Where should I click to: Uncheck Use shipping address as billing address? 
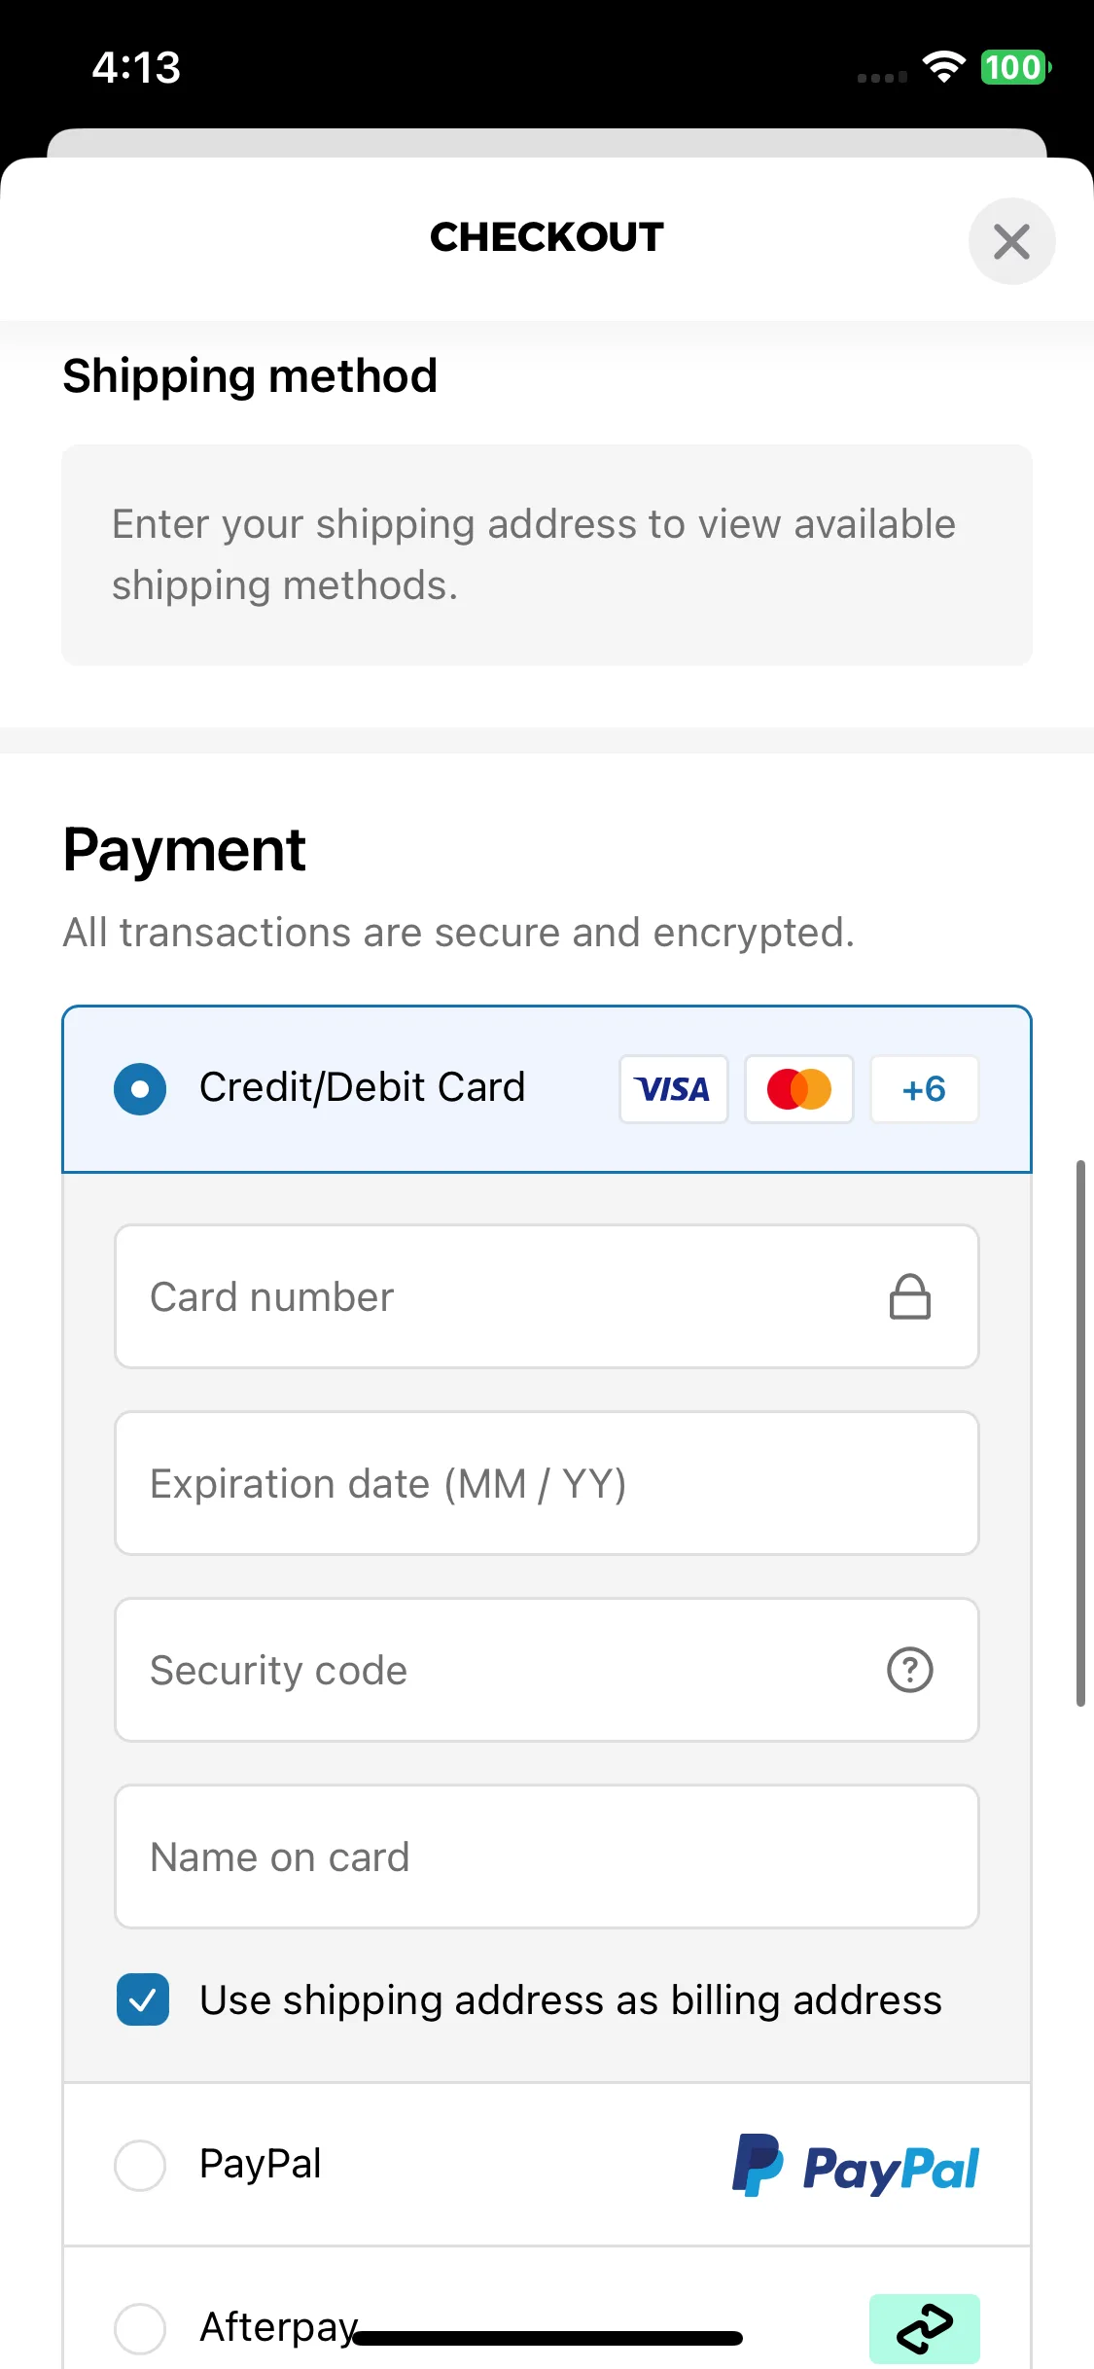(x=143, y=1999)
